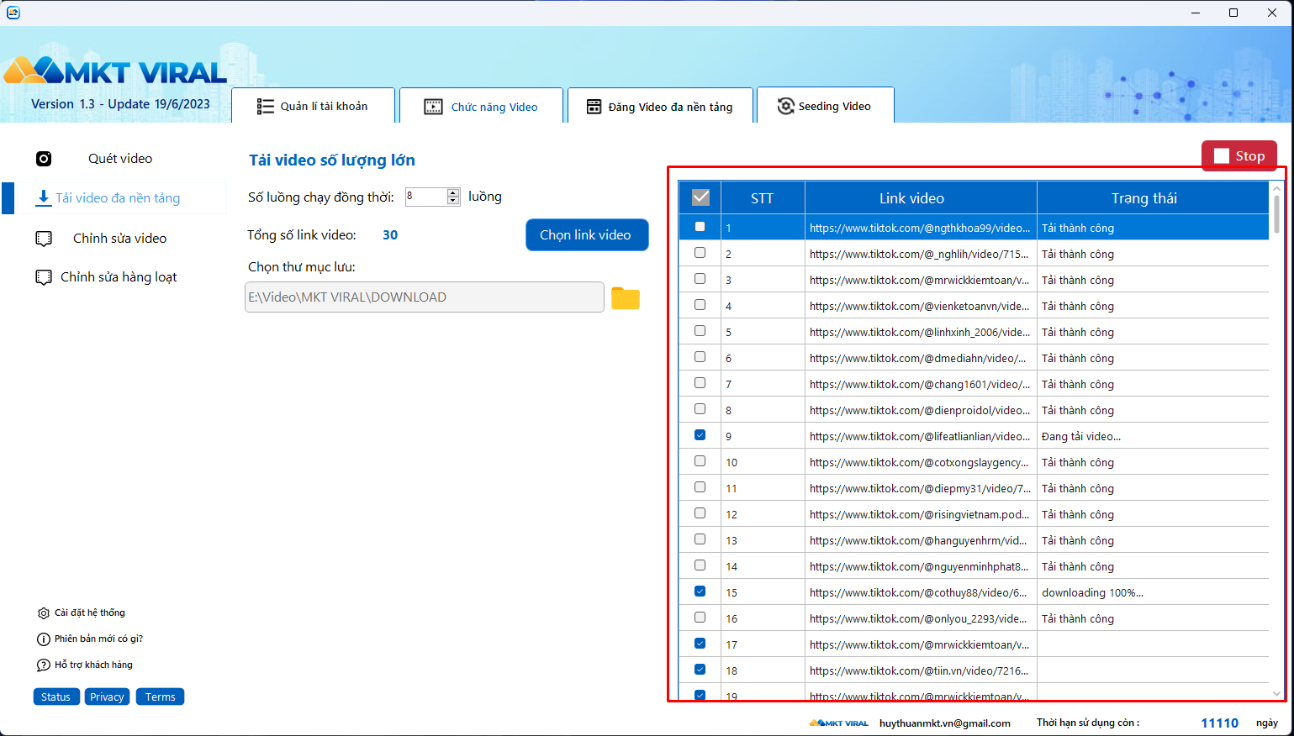Image resolution: width=1294 pixels, height=736 pixels.
Task: Click the Seeding Video tab icon
Action: click(785, 106)
